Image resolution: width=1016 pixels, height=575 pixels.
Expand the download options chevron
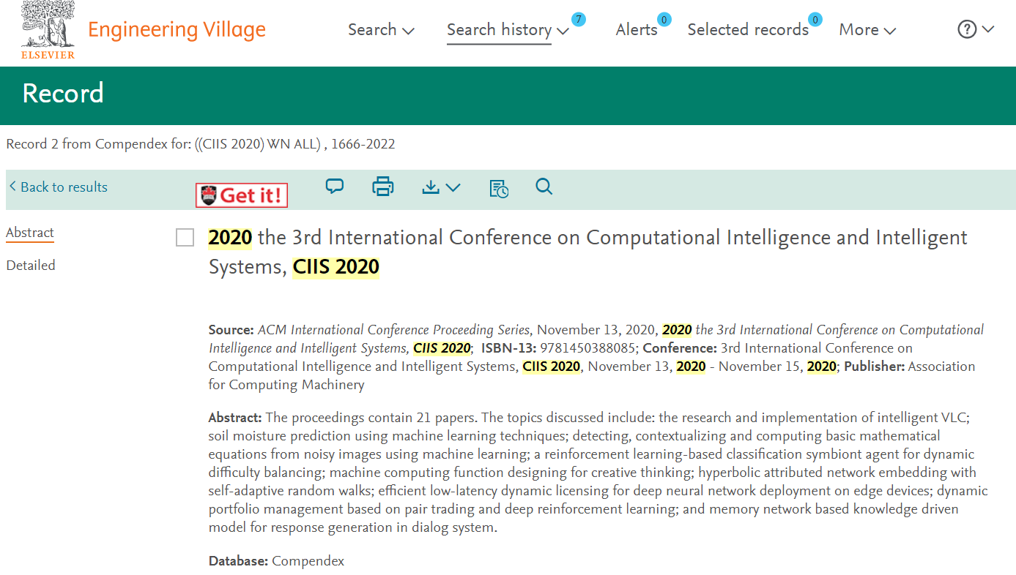tap(453, 188)
